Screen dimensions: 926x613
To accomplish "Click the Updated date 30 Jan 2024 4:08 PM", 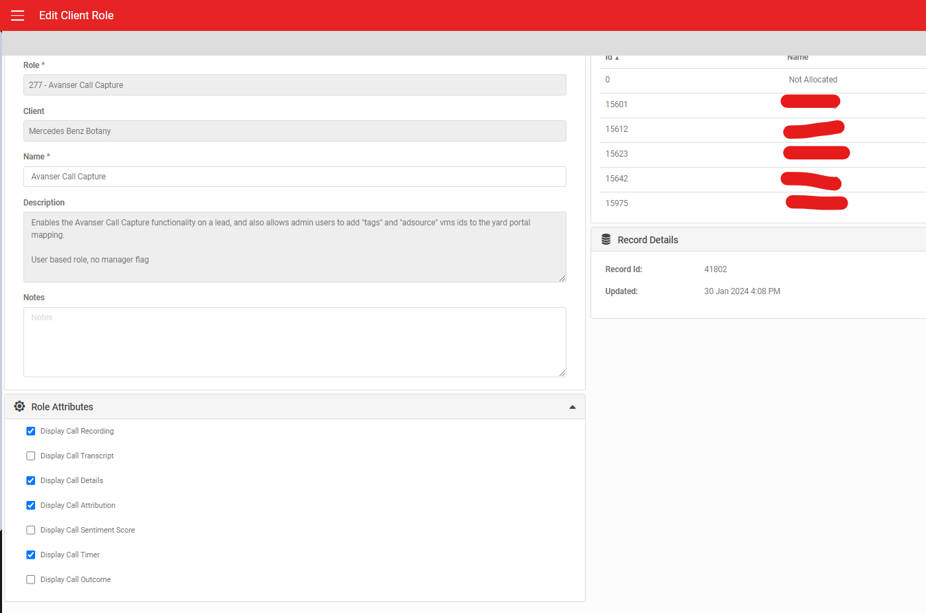I will [x=742, y=291].
